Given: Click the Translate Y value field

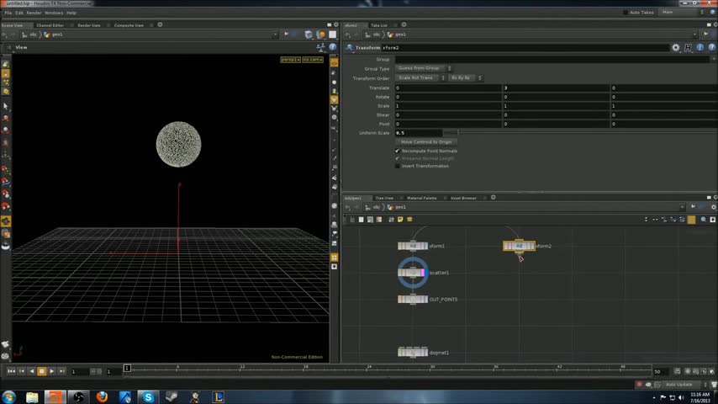Looking at the screenshot, I should [x=555, y=88].
